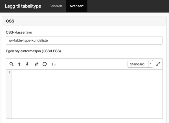Click the sv-table-type-kundeliste text

click(x=28, y=40)
